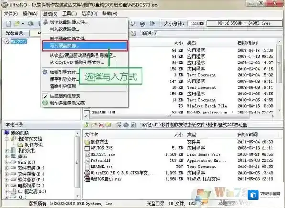Click 制作软盘映像文件 floppy icon in menu
Image resolution: width=285 pixels, height=208 pixels.
click(x=45, y=22)
